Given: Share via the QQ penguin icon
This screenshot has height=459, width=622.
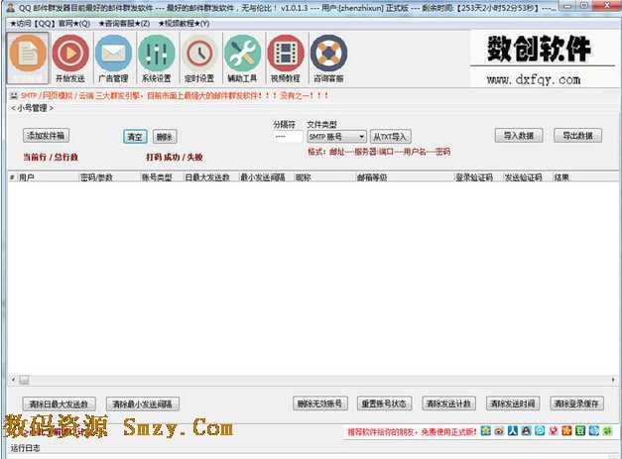Looking at the screenshot, I should pyautogui.click(x=526, y=431).
